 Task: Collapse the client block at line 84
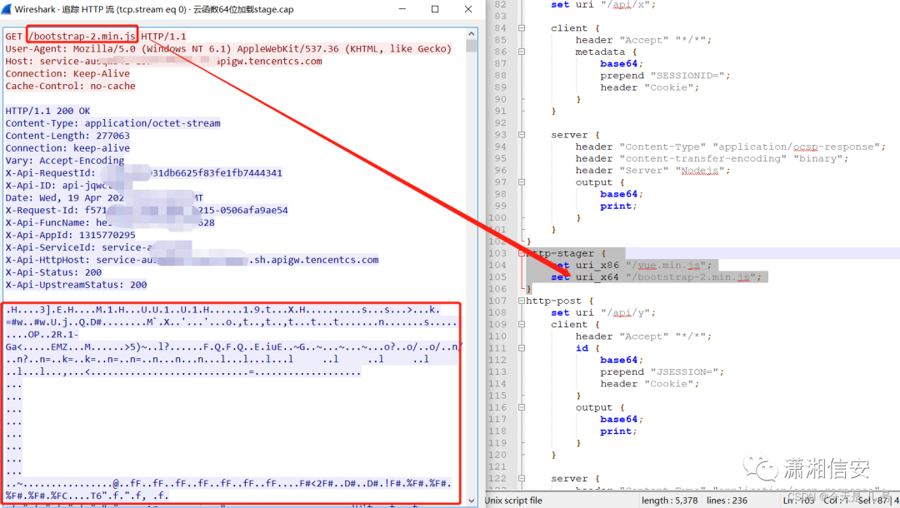click(522, 28)
